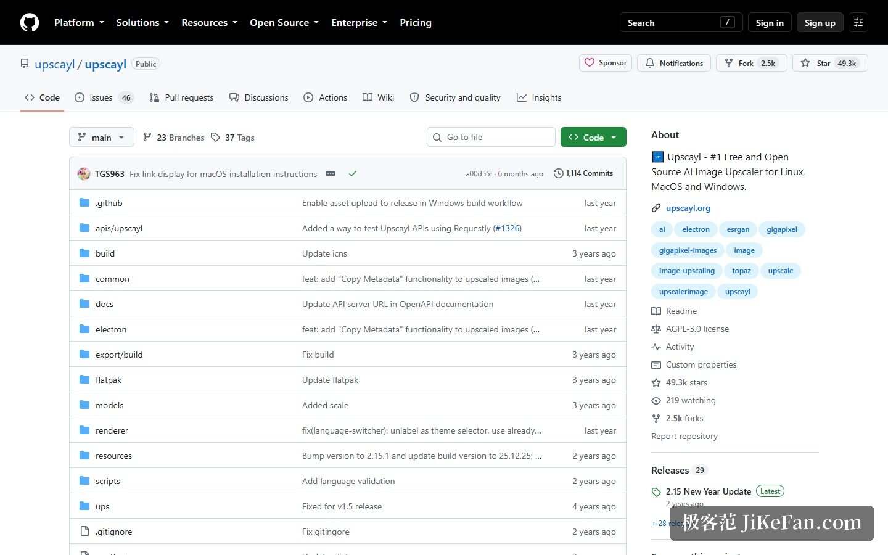Open the Readme link with book icon
This screenshot has height=555, width=888.
(x=674, y=311)
